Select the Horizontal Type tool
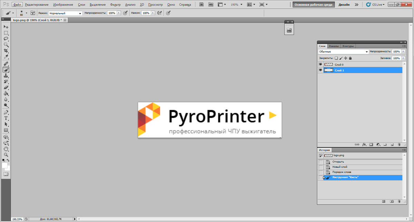Viewport: 414px width, 222px height. pos(6,118)
